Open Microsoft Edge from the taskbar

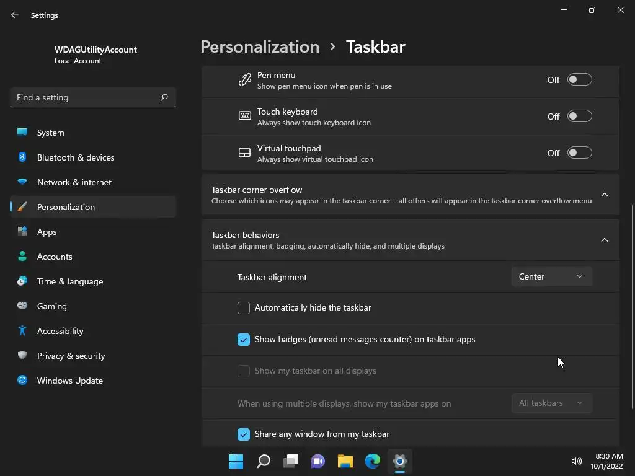pyautogui.click(x=373, y=461)
